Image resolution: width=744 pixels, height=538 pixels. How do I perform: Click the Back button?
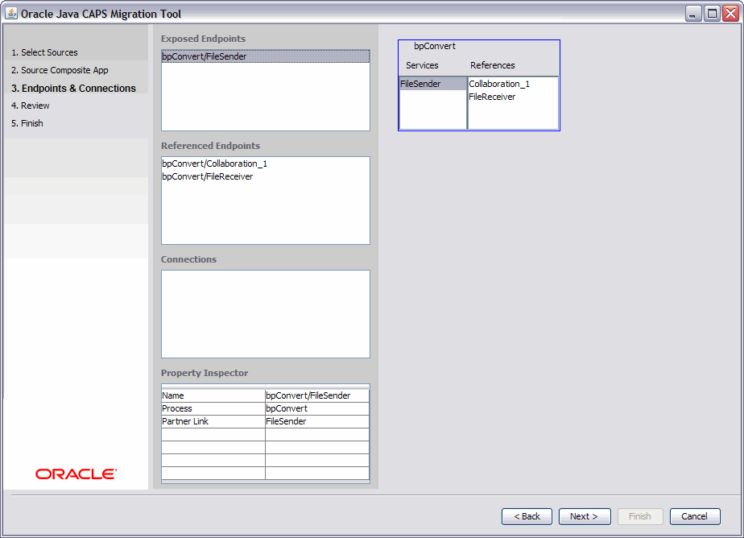(x=527, y=516)
